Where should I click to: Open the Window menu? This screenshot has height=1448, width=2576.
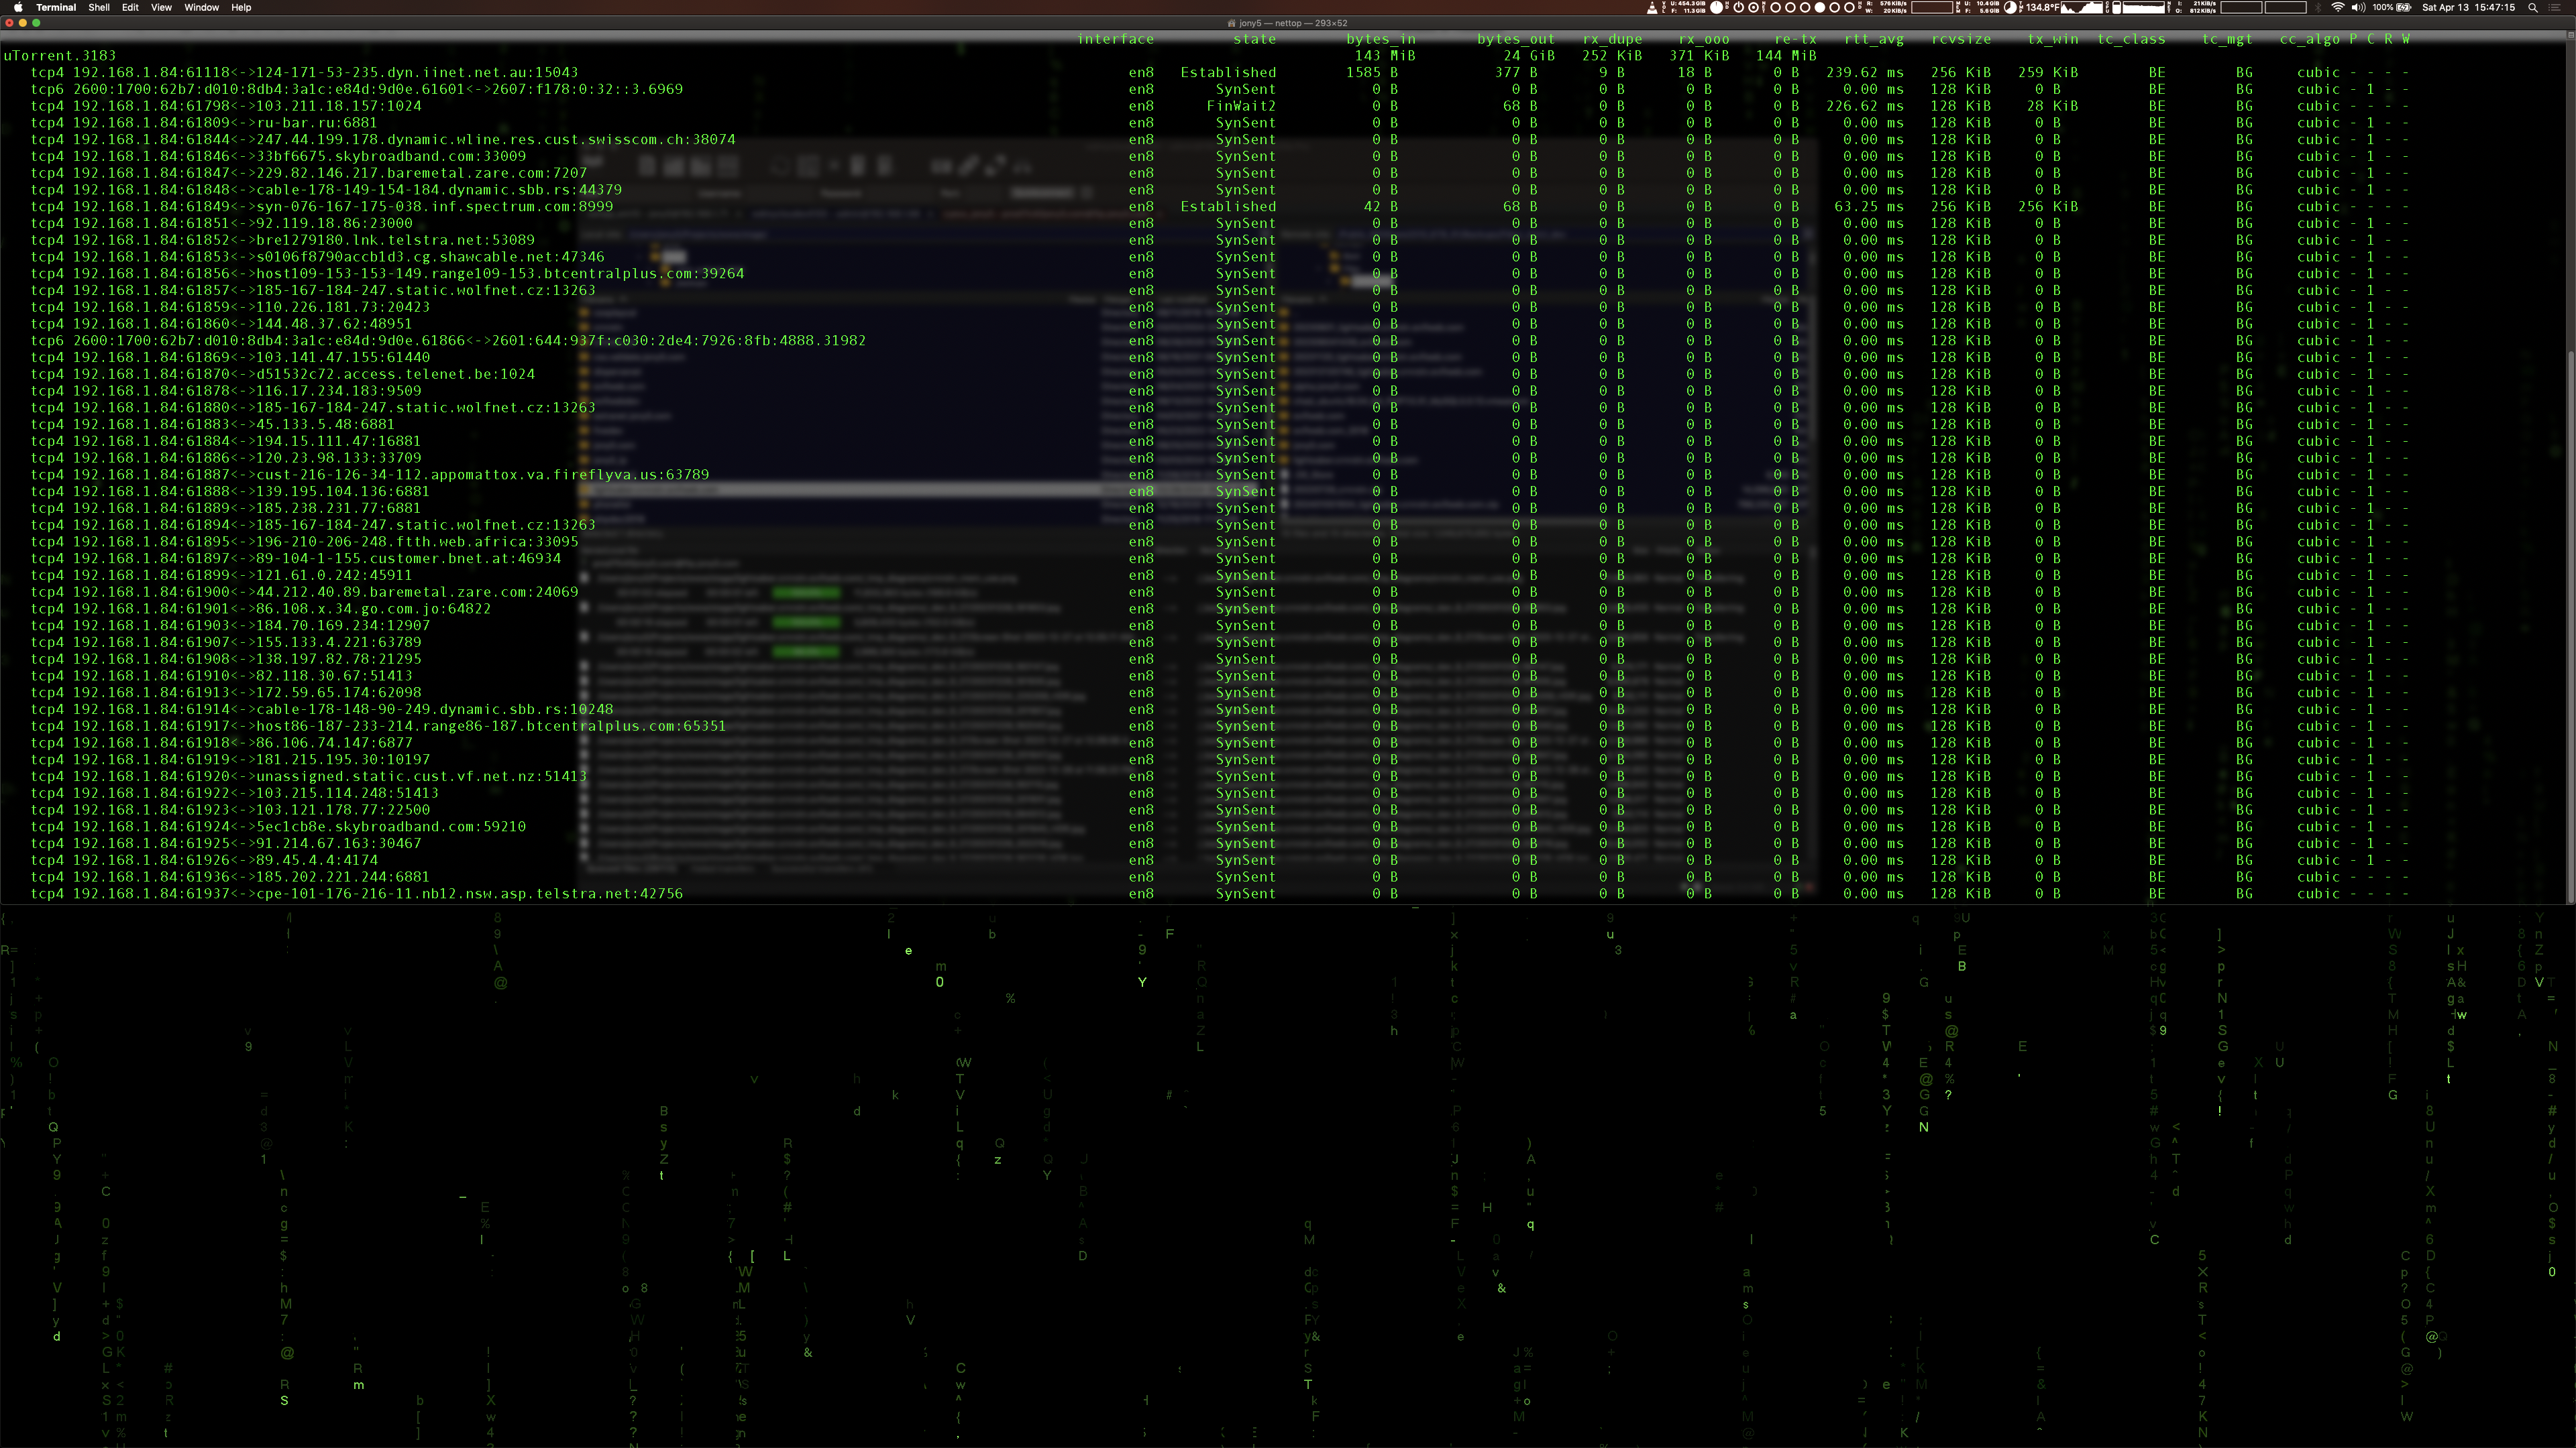coord(201,7)
